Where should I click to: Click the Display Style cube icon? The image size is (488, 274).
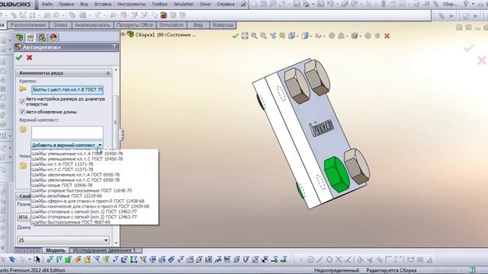[305, 36]
